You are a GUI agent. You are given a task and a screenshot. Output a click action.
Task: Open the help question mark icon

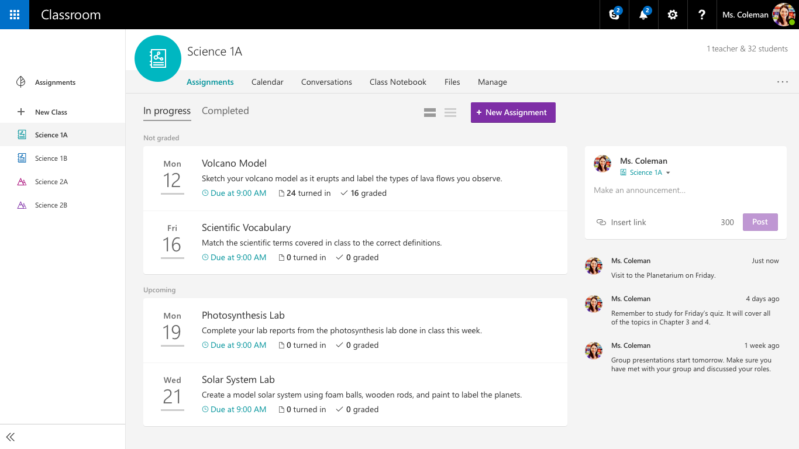tap(702, 15)
